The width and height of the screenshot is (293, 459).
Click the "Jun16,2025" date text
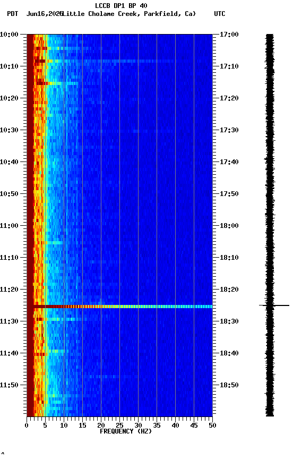[x=45, y=14]
